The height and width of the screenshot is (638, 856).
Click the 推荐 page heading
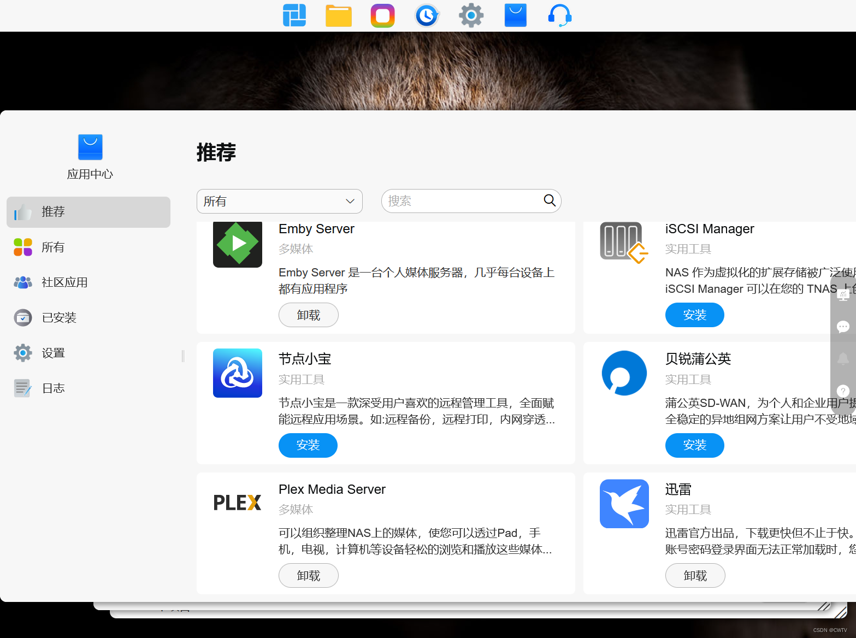point(216,152)
